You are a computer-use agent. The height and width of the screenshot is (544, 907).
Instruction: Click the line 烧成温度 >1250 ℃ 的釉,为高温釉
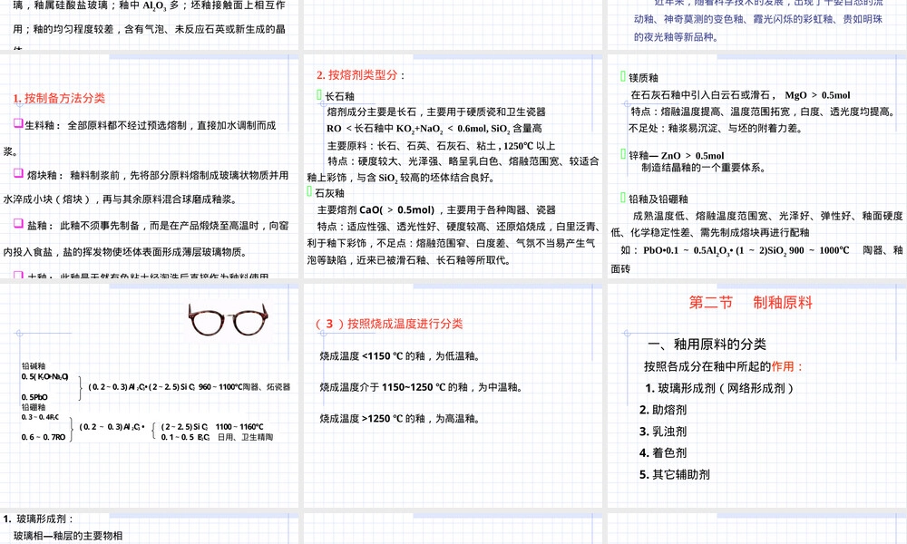point(400,419)
